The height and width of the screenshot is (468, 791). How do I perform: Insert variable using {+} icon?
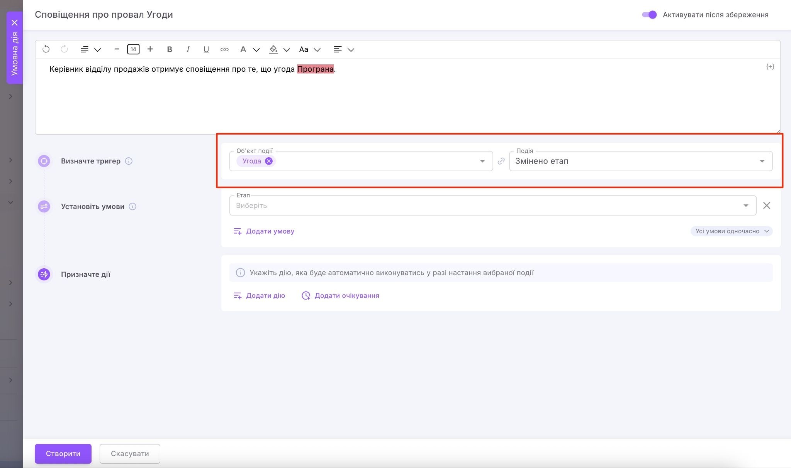click(x=770, y=67)
